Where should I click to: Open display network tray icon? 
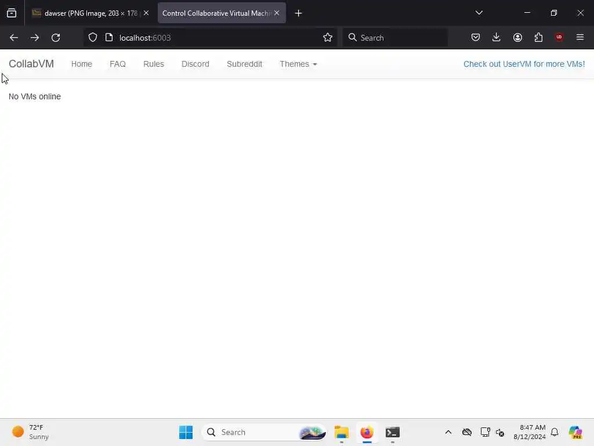point(485,432)
